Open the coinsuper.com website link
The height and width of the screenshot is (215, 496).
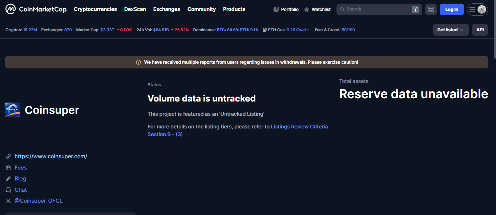point(51,156)
